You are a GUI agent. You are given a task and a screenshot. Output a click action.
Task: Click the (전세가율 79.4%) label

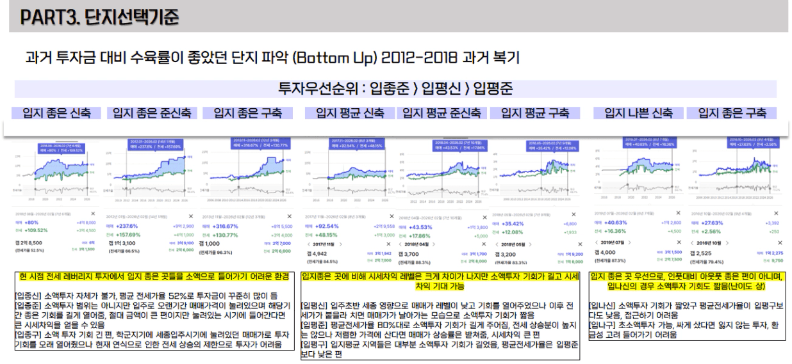707,262
